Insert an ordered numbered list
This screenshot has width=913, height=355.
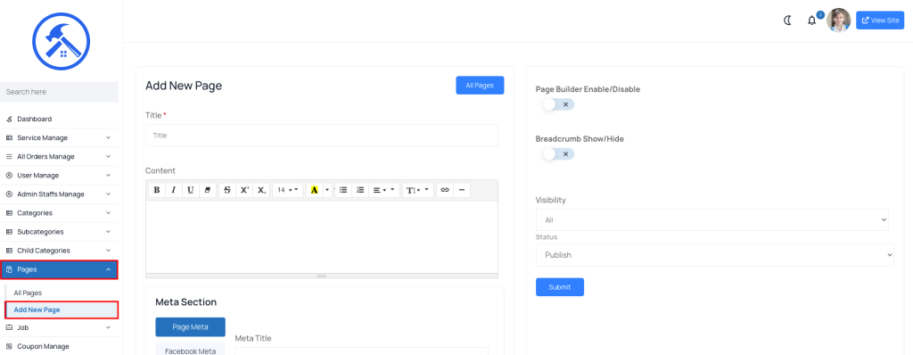click(x=360, y=190)
